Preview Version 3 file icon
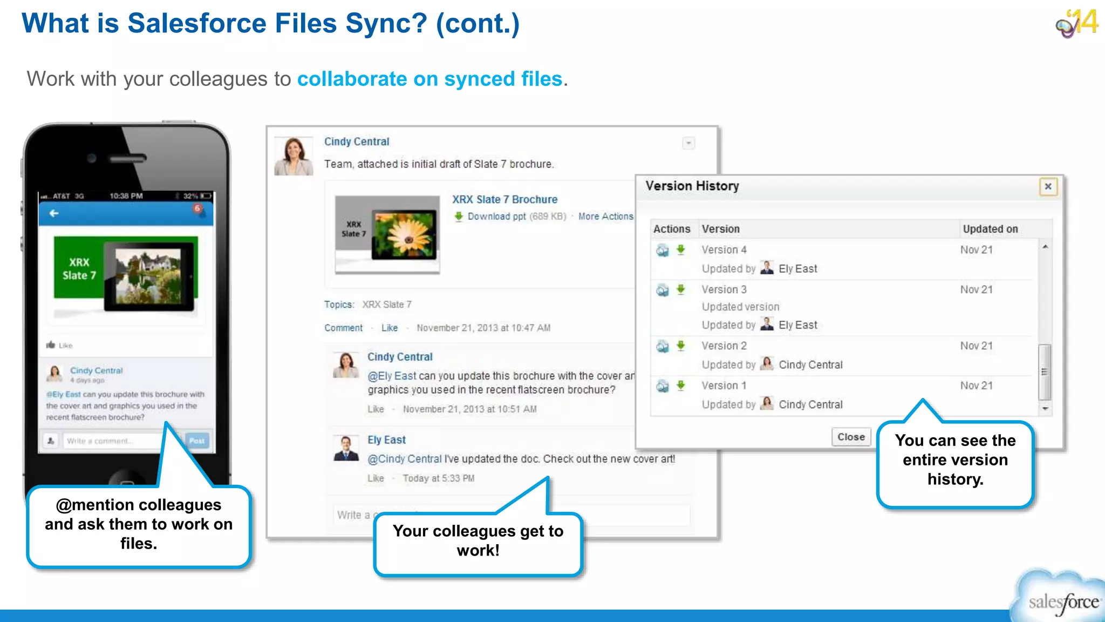Viewport: 1105px width, 622px height. [x=663, y=290]
